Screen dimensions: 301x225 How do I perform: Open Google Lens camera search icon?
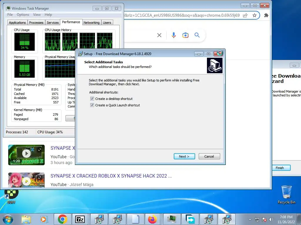[185, 35]
